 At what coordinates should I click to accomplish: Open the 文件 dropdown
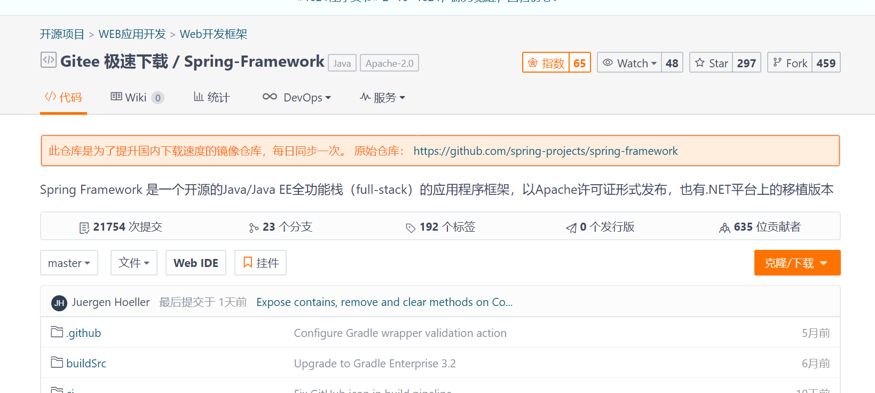(x=134, y=263)
